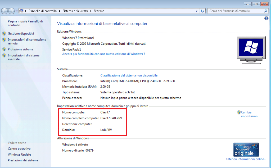271x168 pixels.
Task: Open Protezione sistema
Action: [20, 49]
